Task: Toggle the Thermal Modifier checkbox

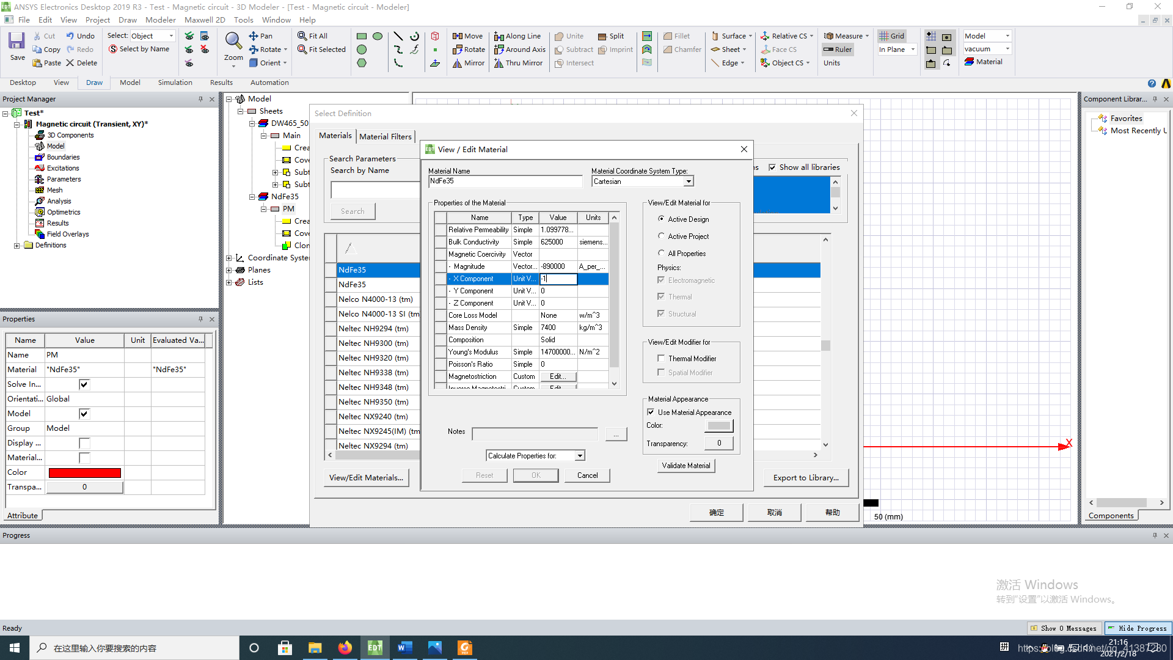Action: click(661, 358)
